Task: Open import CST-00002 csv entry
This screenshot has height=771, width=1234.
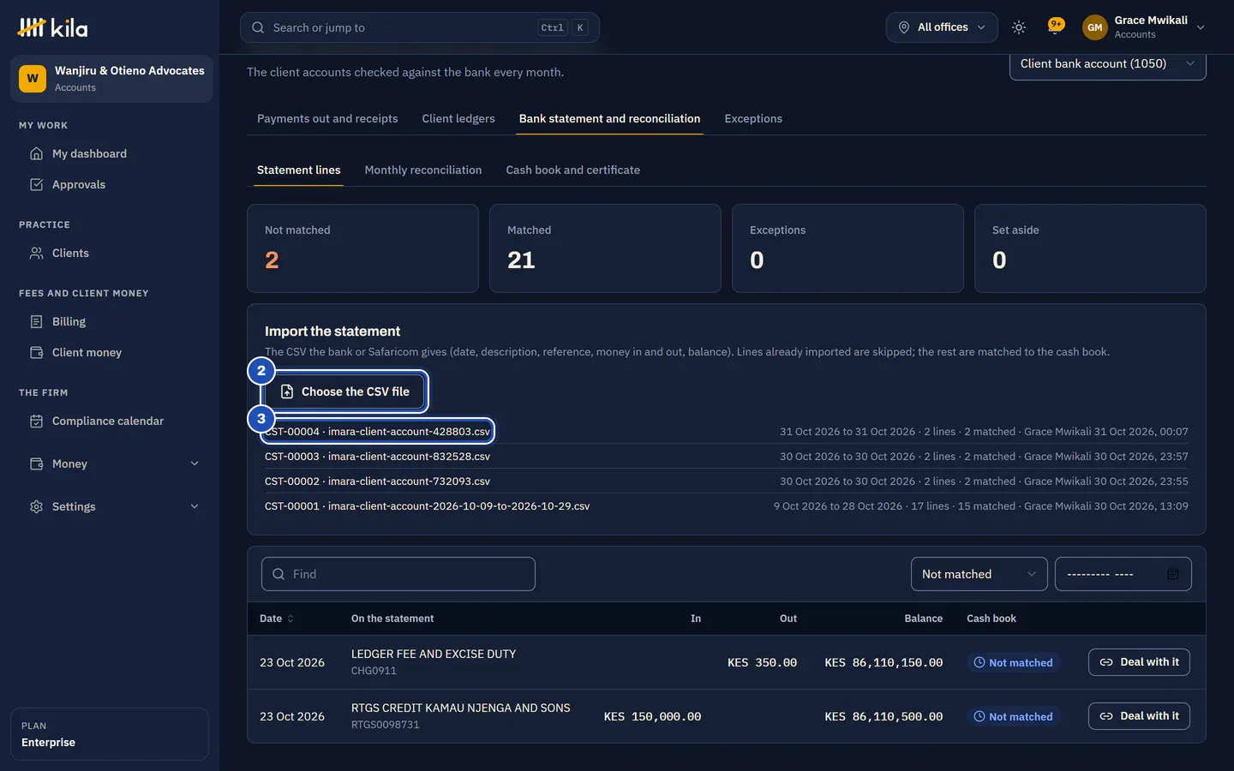Action: click(377, 481)
